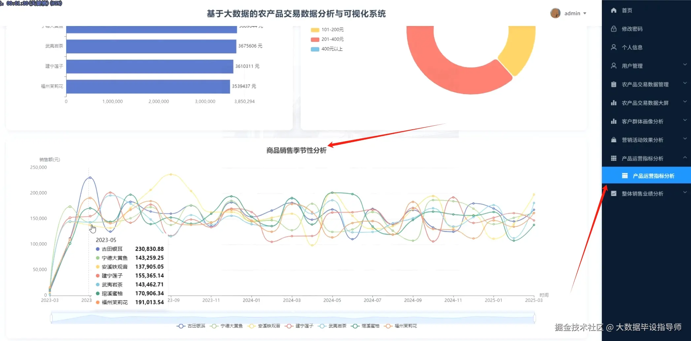Select the 首页 home icon in sidebar
The image size is (691, 341).
(614, 10)
